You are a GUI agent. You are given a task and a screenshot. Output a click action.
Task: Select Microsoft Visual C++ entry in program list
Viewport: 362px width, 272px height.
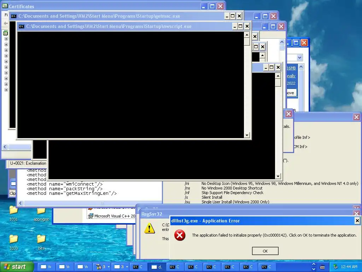click(x=111, y=216)
